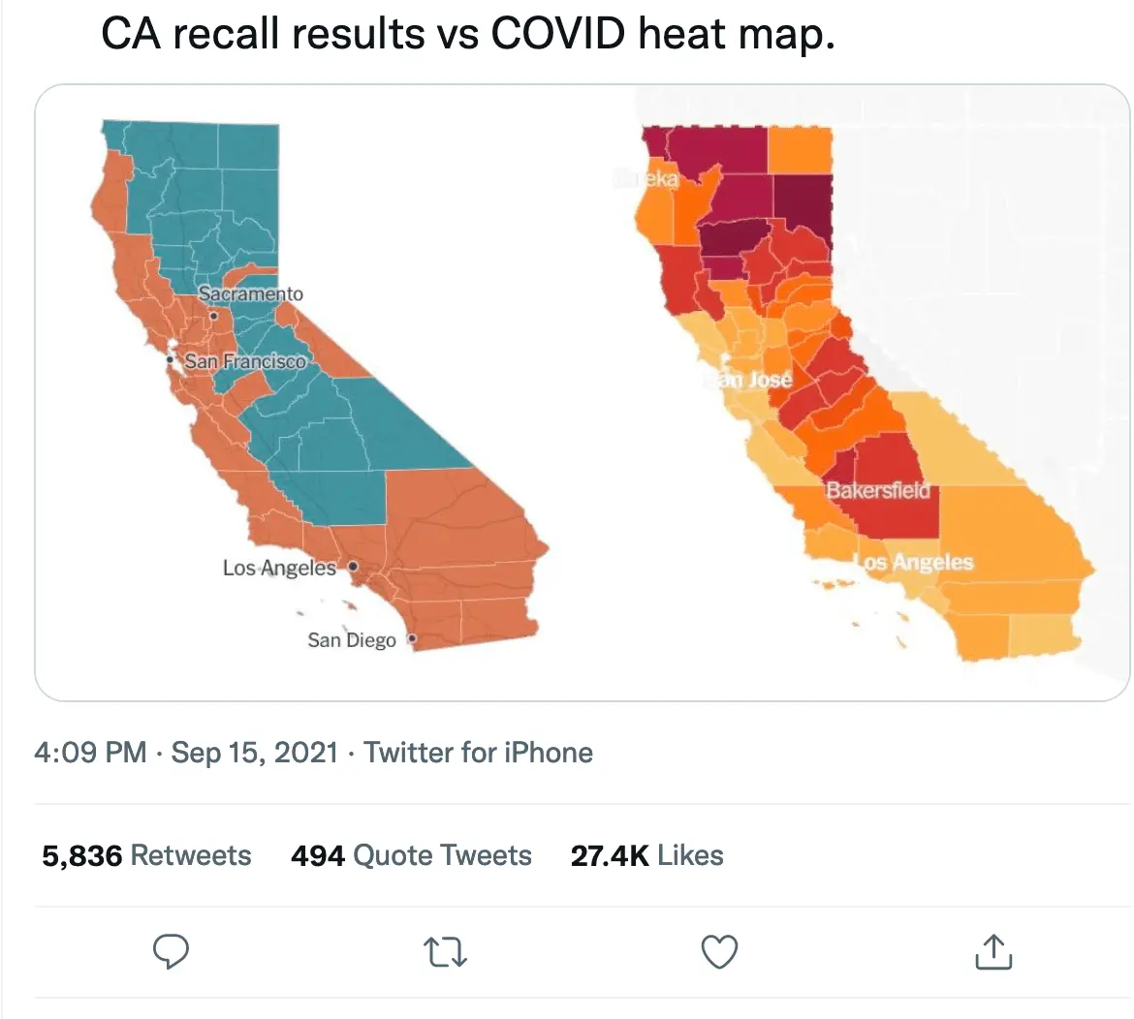Open the share upload icon
The height and width of the screenshot is (1019, 1134).
(x=992, y=952)
